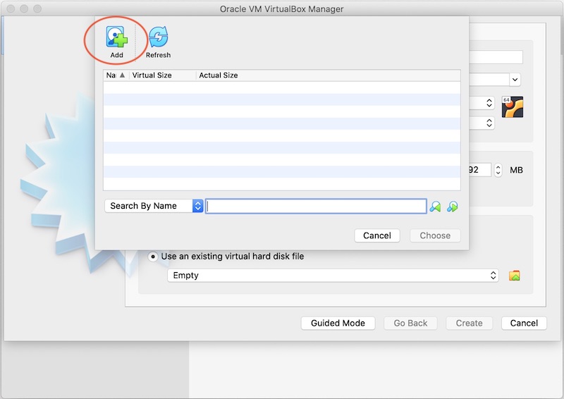Click the red close window button
This screenshot has height=399, width=564.
click(11, 9)
